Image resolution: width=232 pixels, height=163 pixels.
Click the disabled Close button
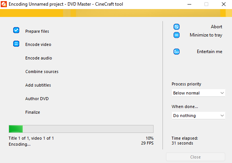tap(195, 157)
